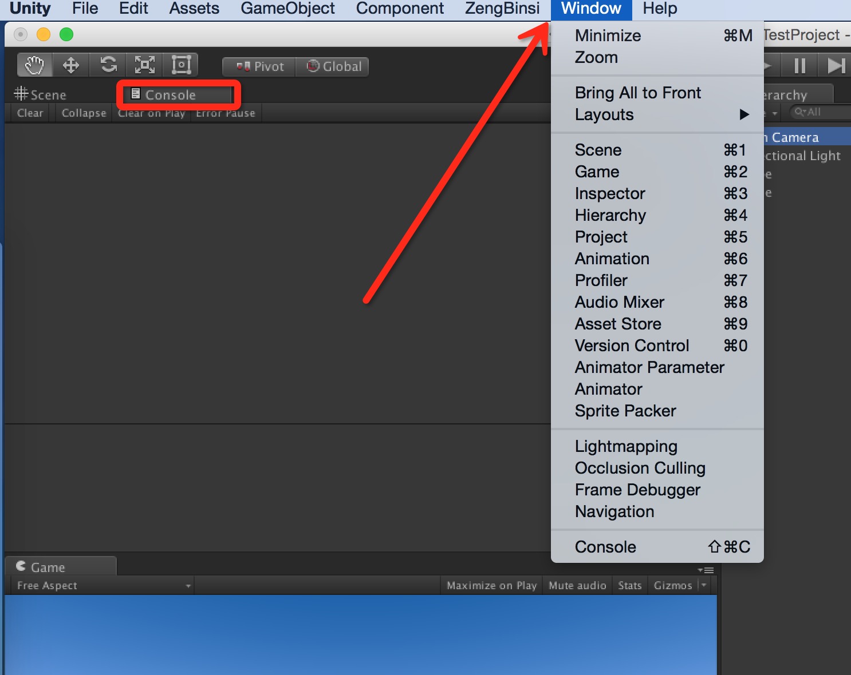Open the Unity application menu
The width and height of the screenshot is (851, 675).
(30, 9)
